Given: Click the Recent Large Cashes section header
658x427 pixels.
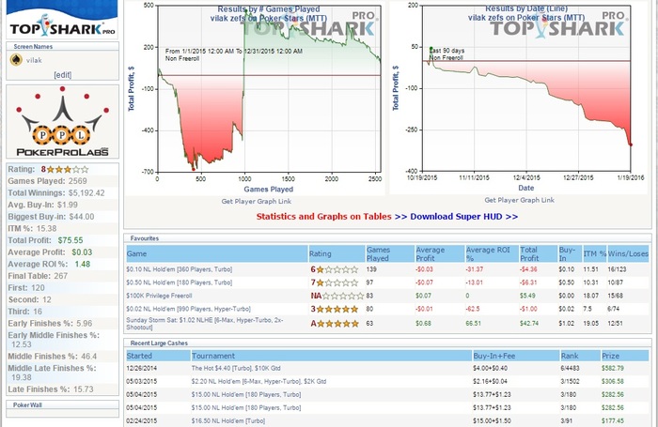Looking at the screenshot, I should coord(159,343).
